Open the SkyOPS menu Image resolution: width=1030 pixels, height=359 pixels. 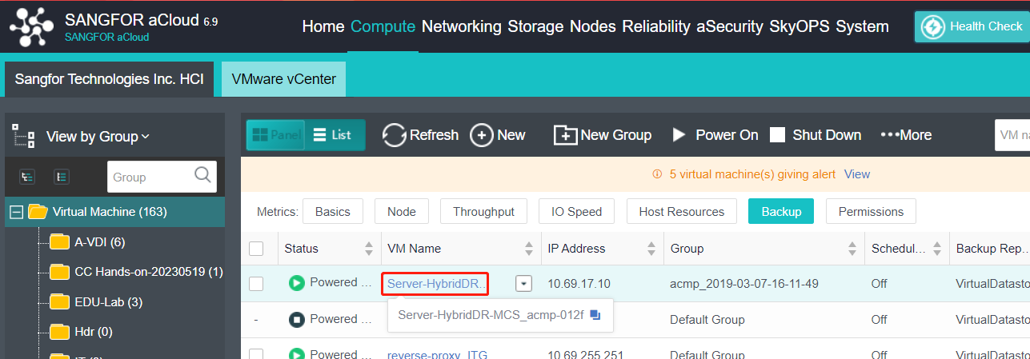tap(800, 26)
